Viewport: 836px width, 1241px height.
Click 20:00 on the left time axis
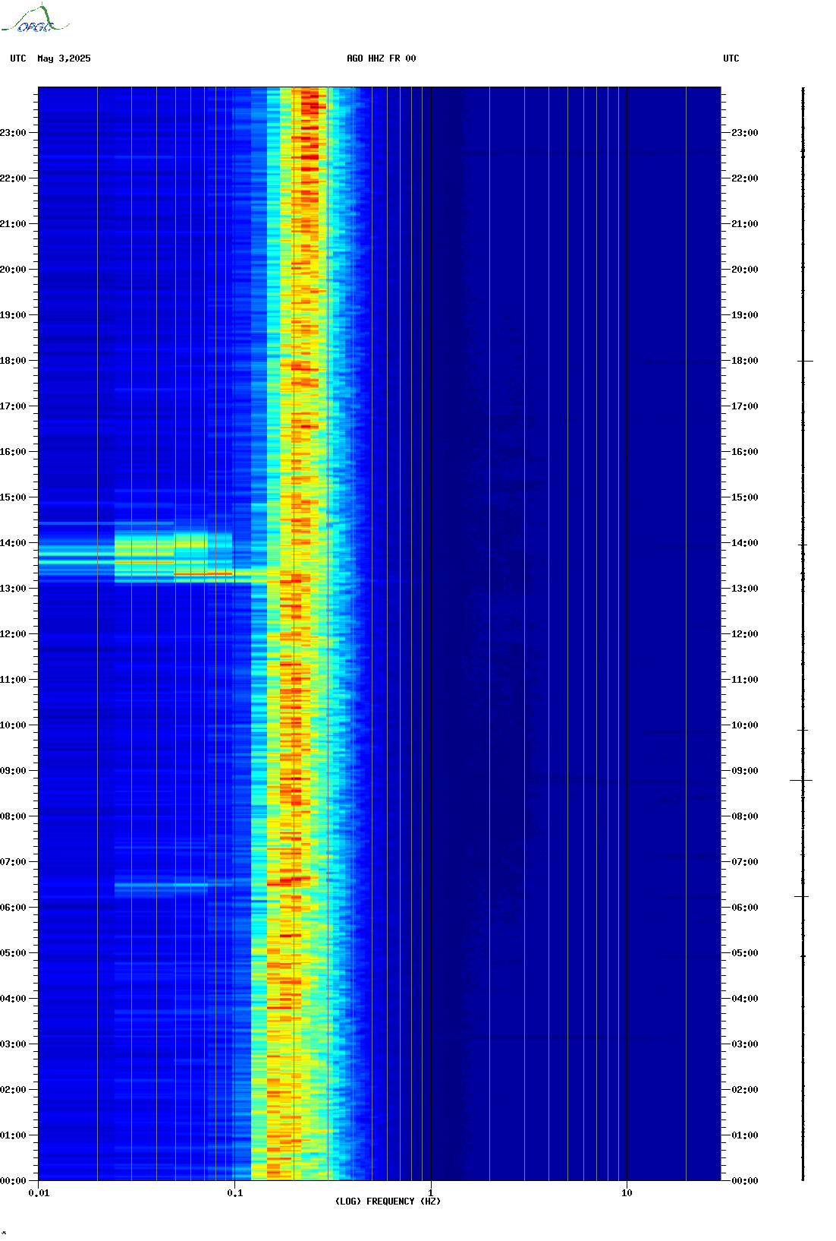pos(13,270)
